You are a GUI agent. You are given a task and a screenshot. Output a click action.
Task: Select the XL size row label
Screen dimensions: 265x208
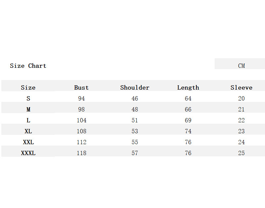pos(28,131)
